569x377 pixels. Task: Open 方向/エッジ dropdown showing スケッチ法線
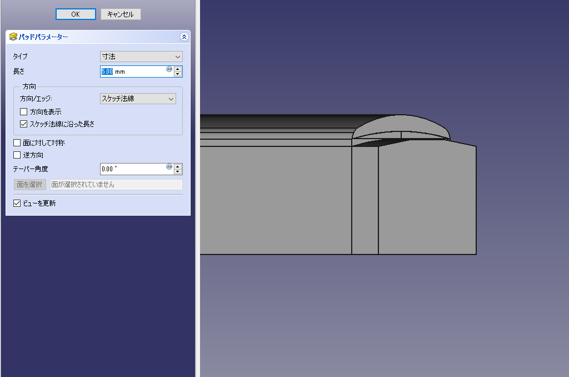(x=138, y=99)
